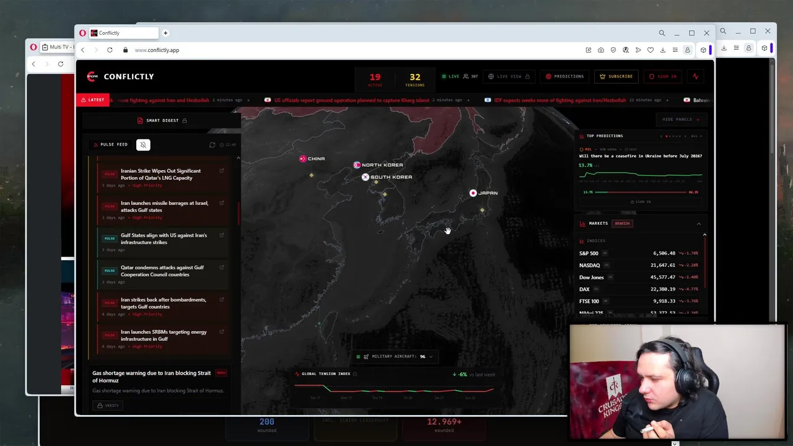Open the translate page icon
The width and height of the screenshot is (793, 446).
[626, 50]
